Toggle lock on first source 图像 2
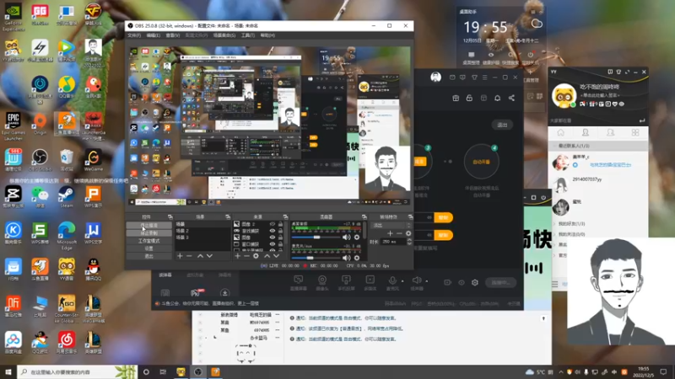Viewport: 675px width, 379px height. coord(280,224)
